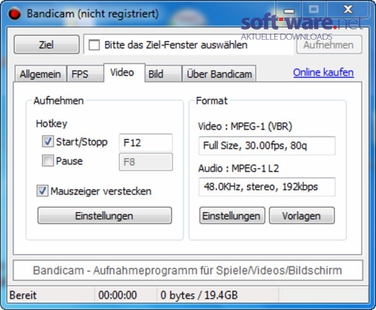Click the Vorlagen button
Screen dimensions: 376x310
point(302,216)
